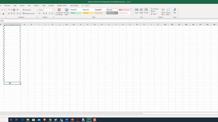This screenshot has height=122, width=218.
Task: Open Number format dialog launcher
Action: pos(53,17)
